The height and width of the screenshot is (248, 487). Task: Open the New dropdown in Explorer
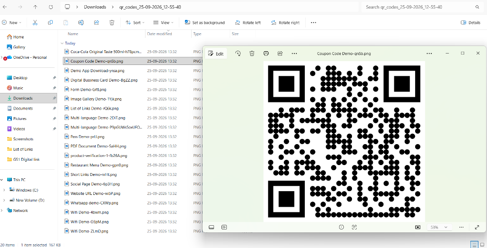tap(12, 23)
